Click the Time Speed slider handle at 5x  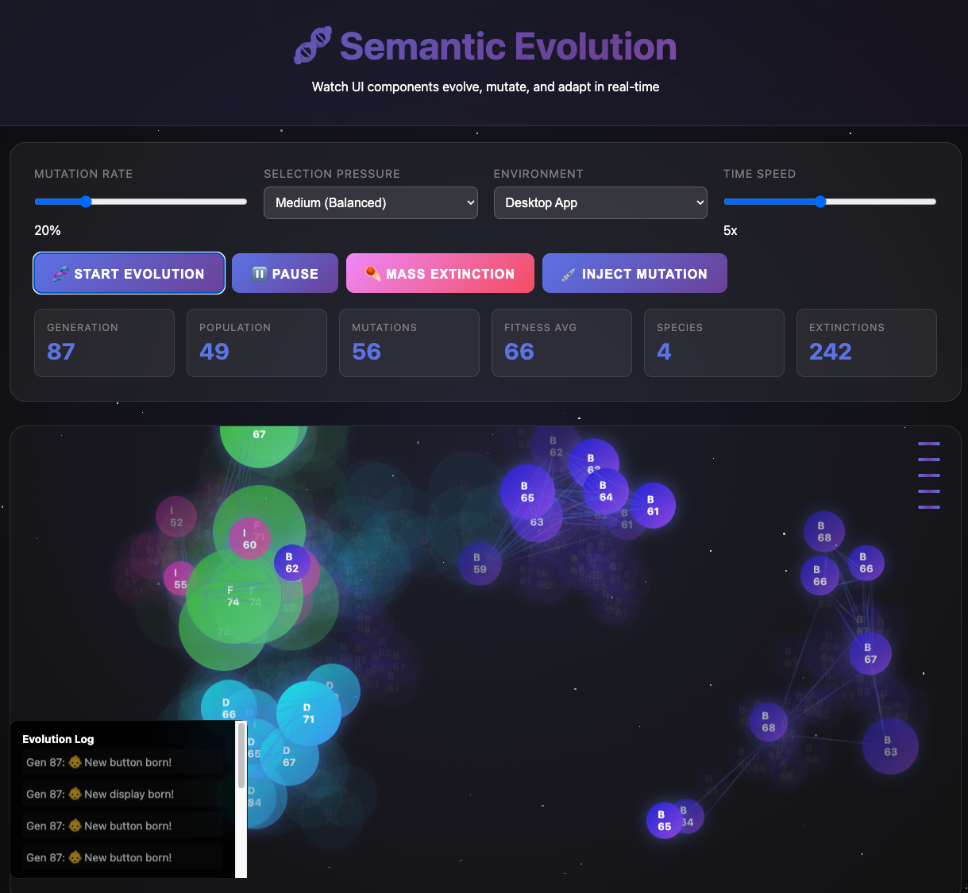pos(820,202)
